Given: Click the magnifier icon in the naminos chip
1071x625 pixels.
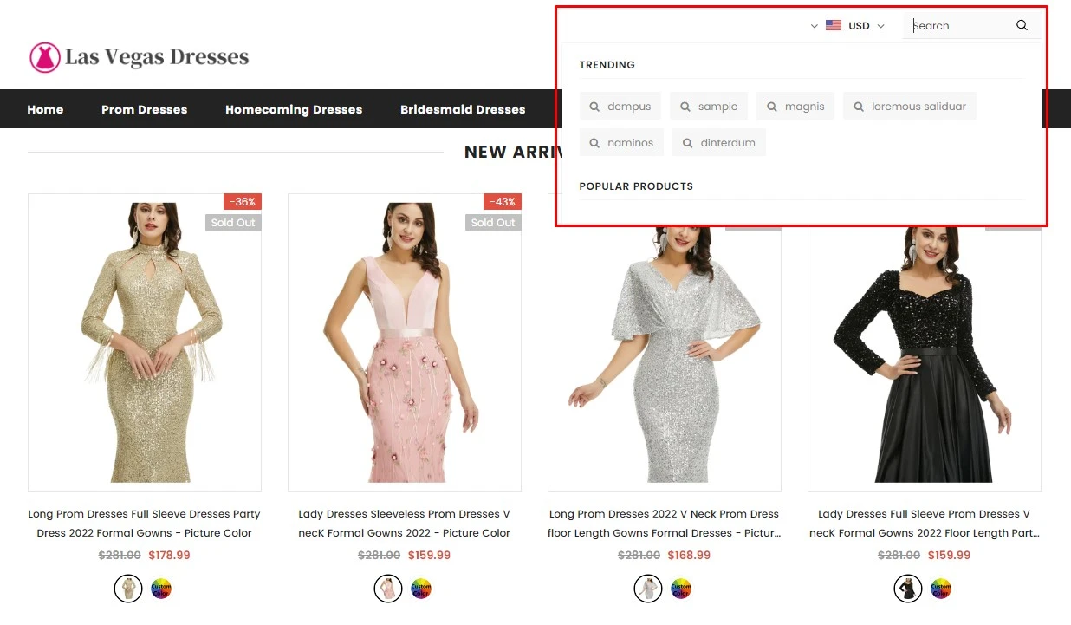Looking at the screenshot, I should click(594, 142).
